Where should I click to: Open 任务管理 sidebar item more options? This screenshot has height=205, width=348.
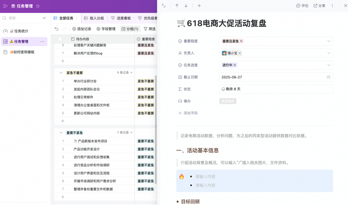[x=42, y=41]
